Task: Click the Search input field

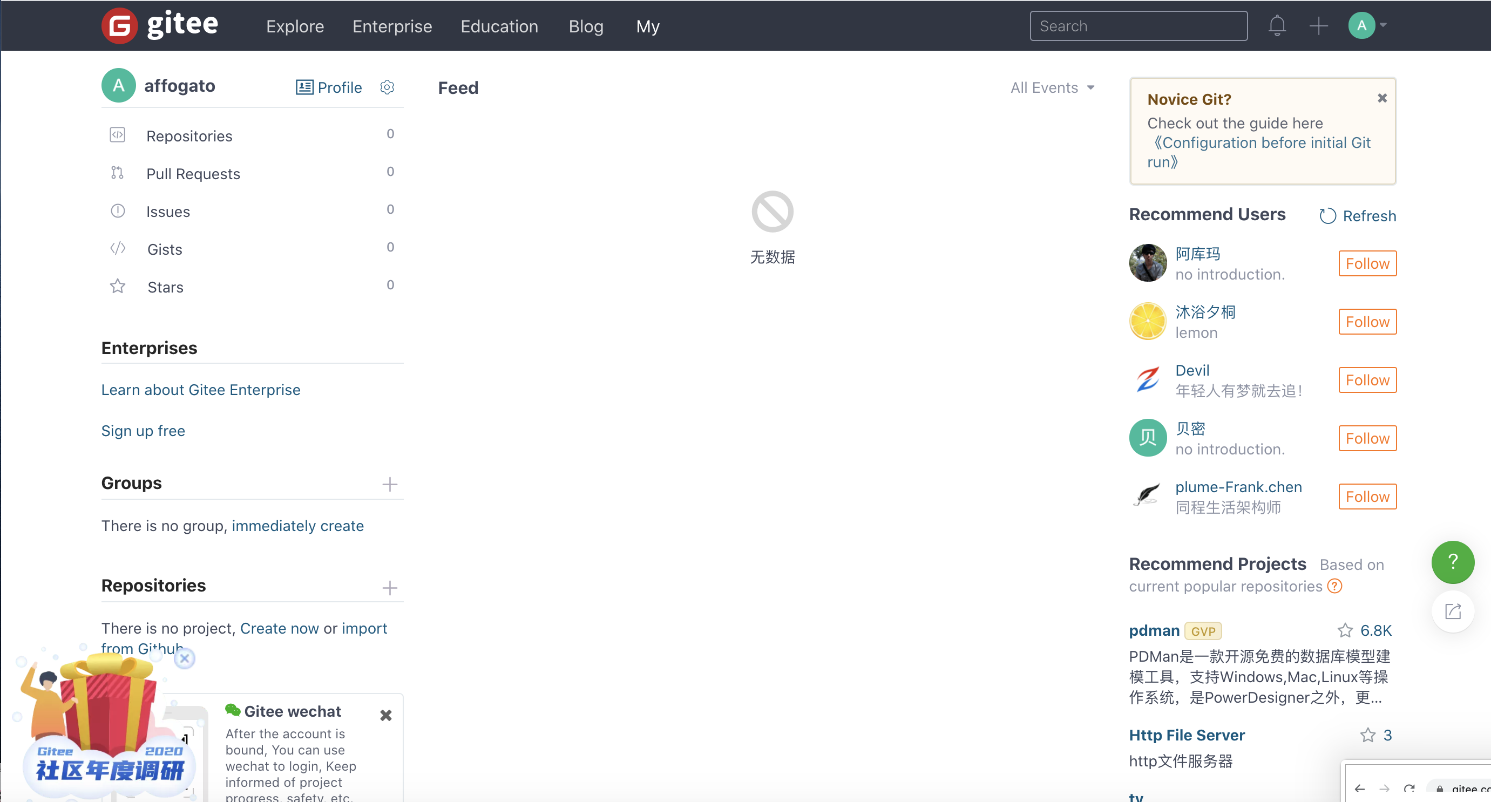Action: (1138, 26)
